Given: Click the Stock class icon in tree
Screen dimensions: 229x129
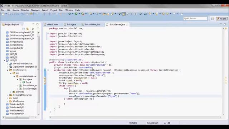Looking at the screenshot, I should click(x=24, y=82).
